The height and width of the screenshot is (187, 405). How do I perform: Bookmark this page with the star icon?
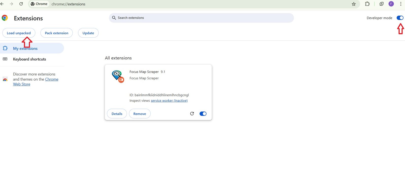pyautogui.click(x=354, y=4)
